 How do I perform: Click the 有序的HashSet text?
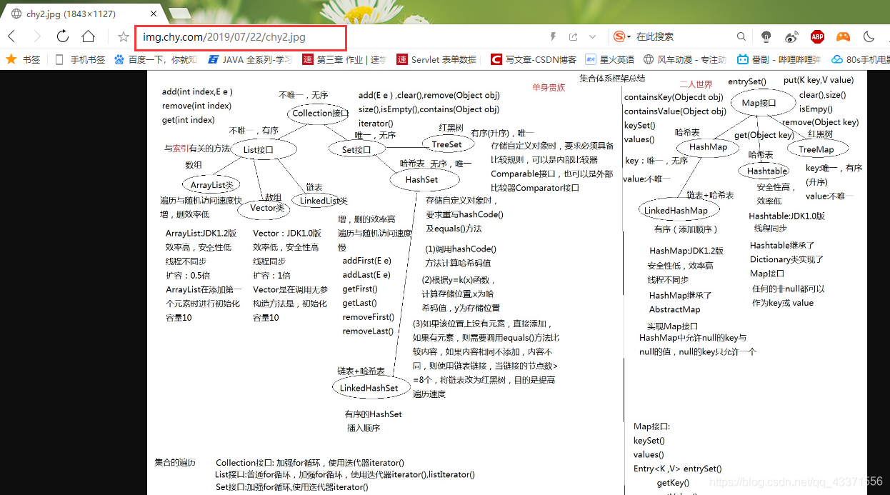[373, 414]
